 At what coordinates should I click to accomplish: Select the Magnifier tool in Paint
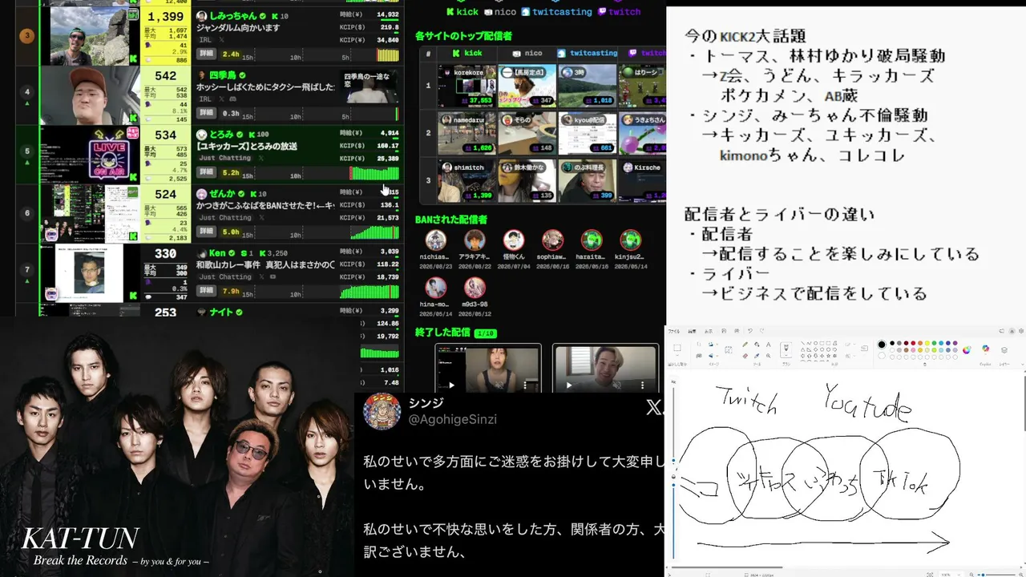pos(767,355)
